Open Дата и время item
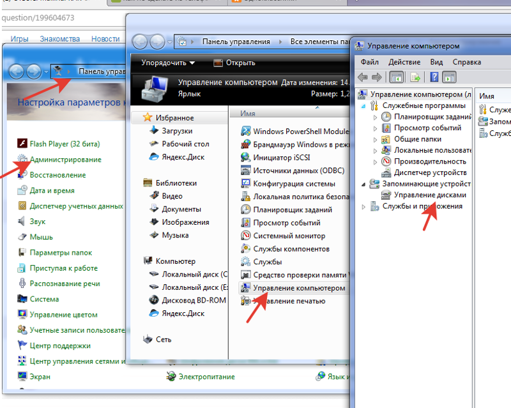 (x=52, y=190)
